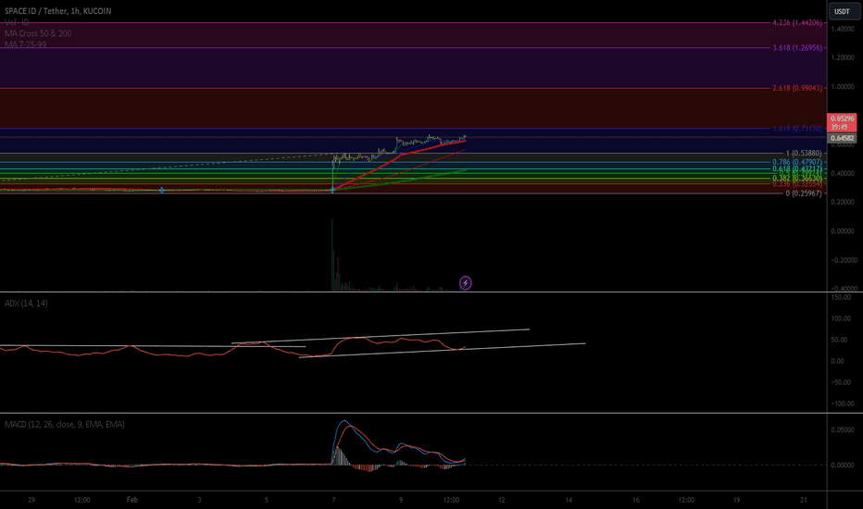863x509 pixels.
Task: Click the tall volume spike bar on Feb 7
Action: (331, 254)
